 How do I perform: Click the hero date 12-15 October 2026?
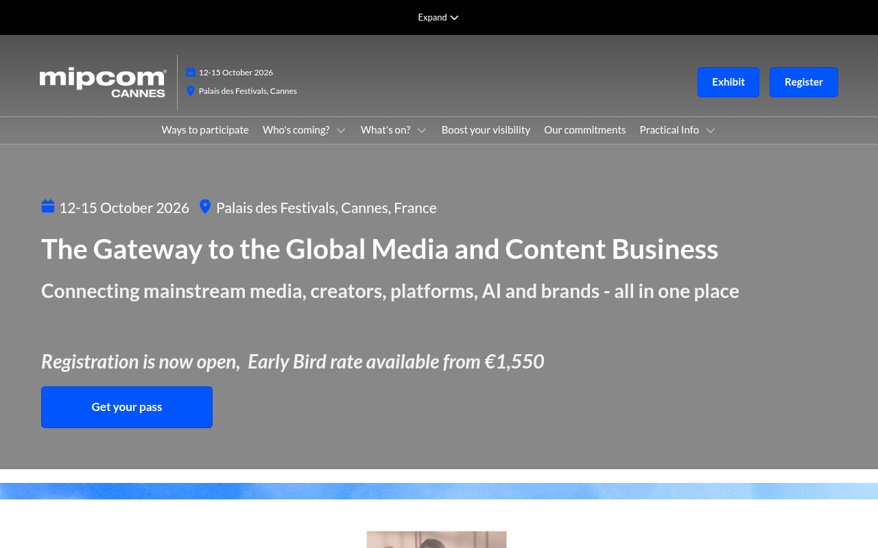pyautogui.click(x=124, y=208)
